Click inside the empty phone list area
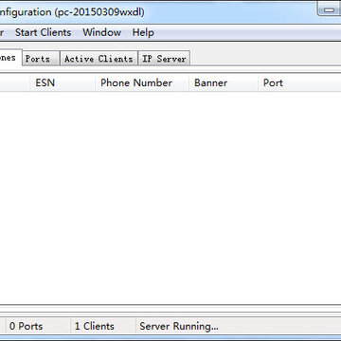 click(170, 197)
